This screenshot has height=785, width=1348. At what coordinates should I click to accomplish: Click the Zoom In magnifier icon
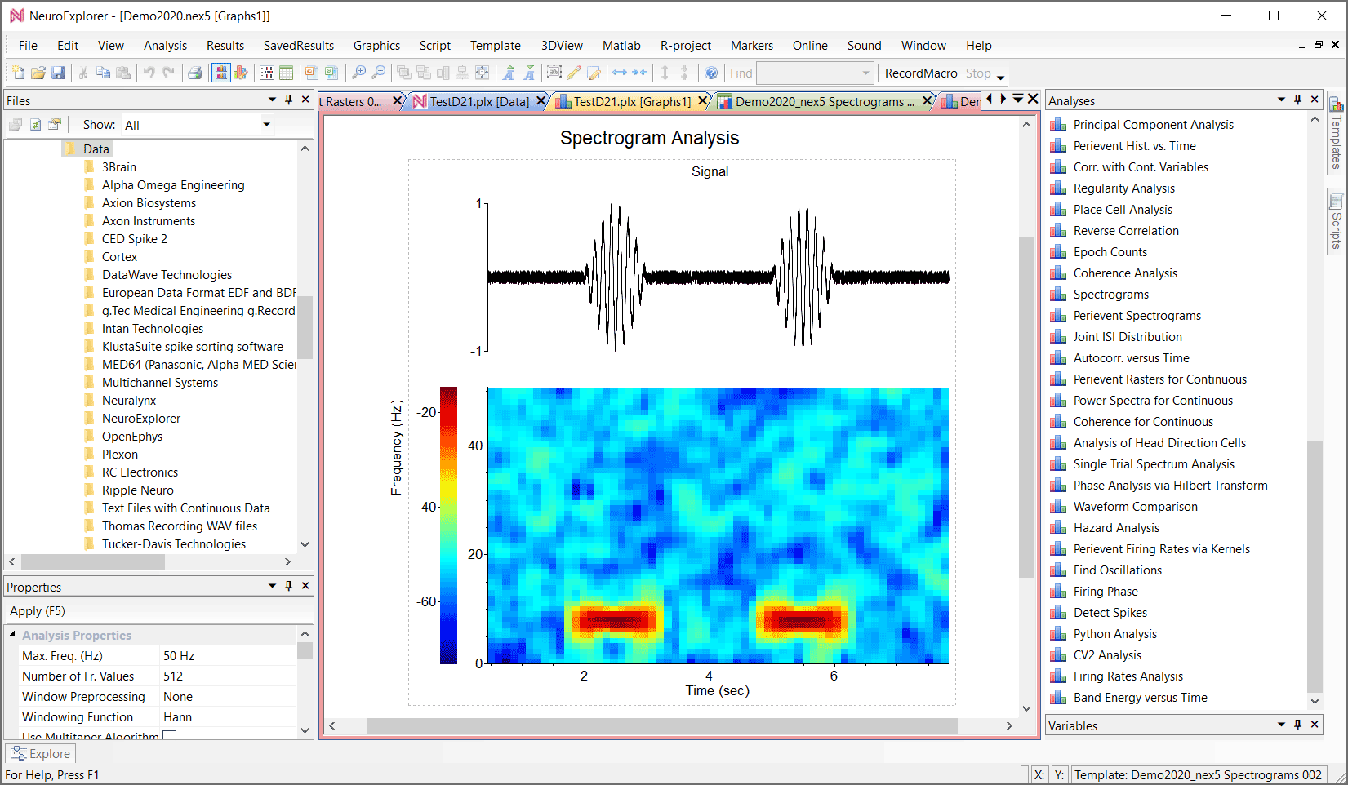pyautogui.click(x=358, y=73)
